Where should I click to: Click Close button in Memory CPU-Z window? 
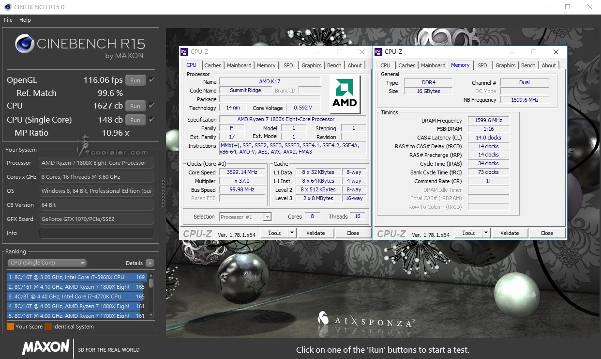click(547, 233)
